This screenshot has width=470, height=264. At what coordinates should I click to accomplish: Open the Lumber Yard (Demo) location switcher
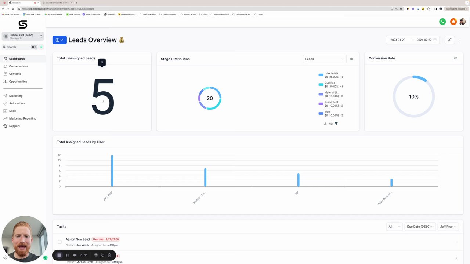pyautogui.click(x=23, y=37)
